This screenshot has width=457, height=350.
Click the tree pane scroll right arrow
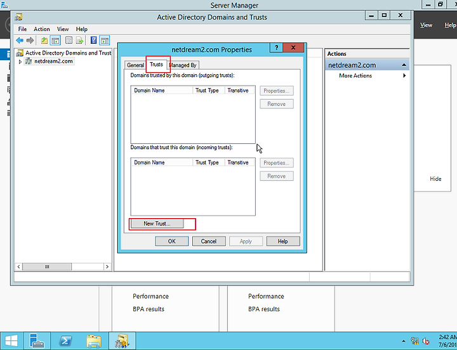point(107,267)
